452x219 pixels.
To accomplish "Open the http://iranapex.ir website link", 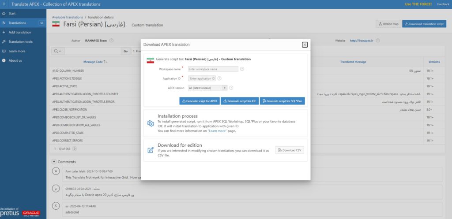I will point(362,41).
